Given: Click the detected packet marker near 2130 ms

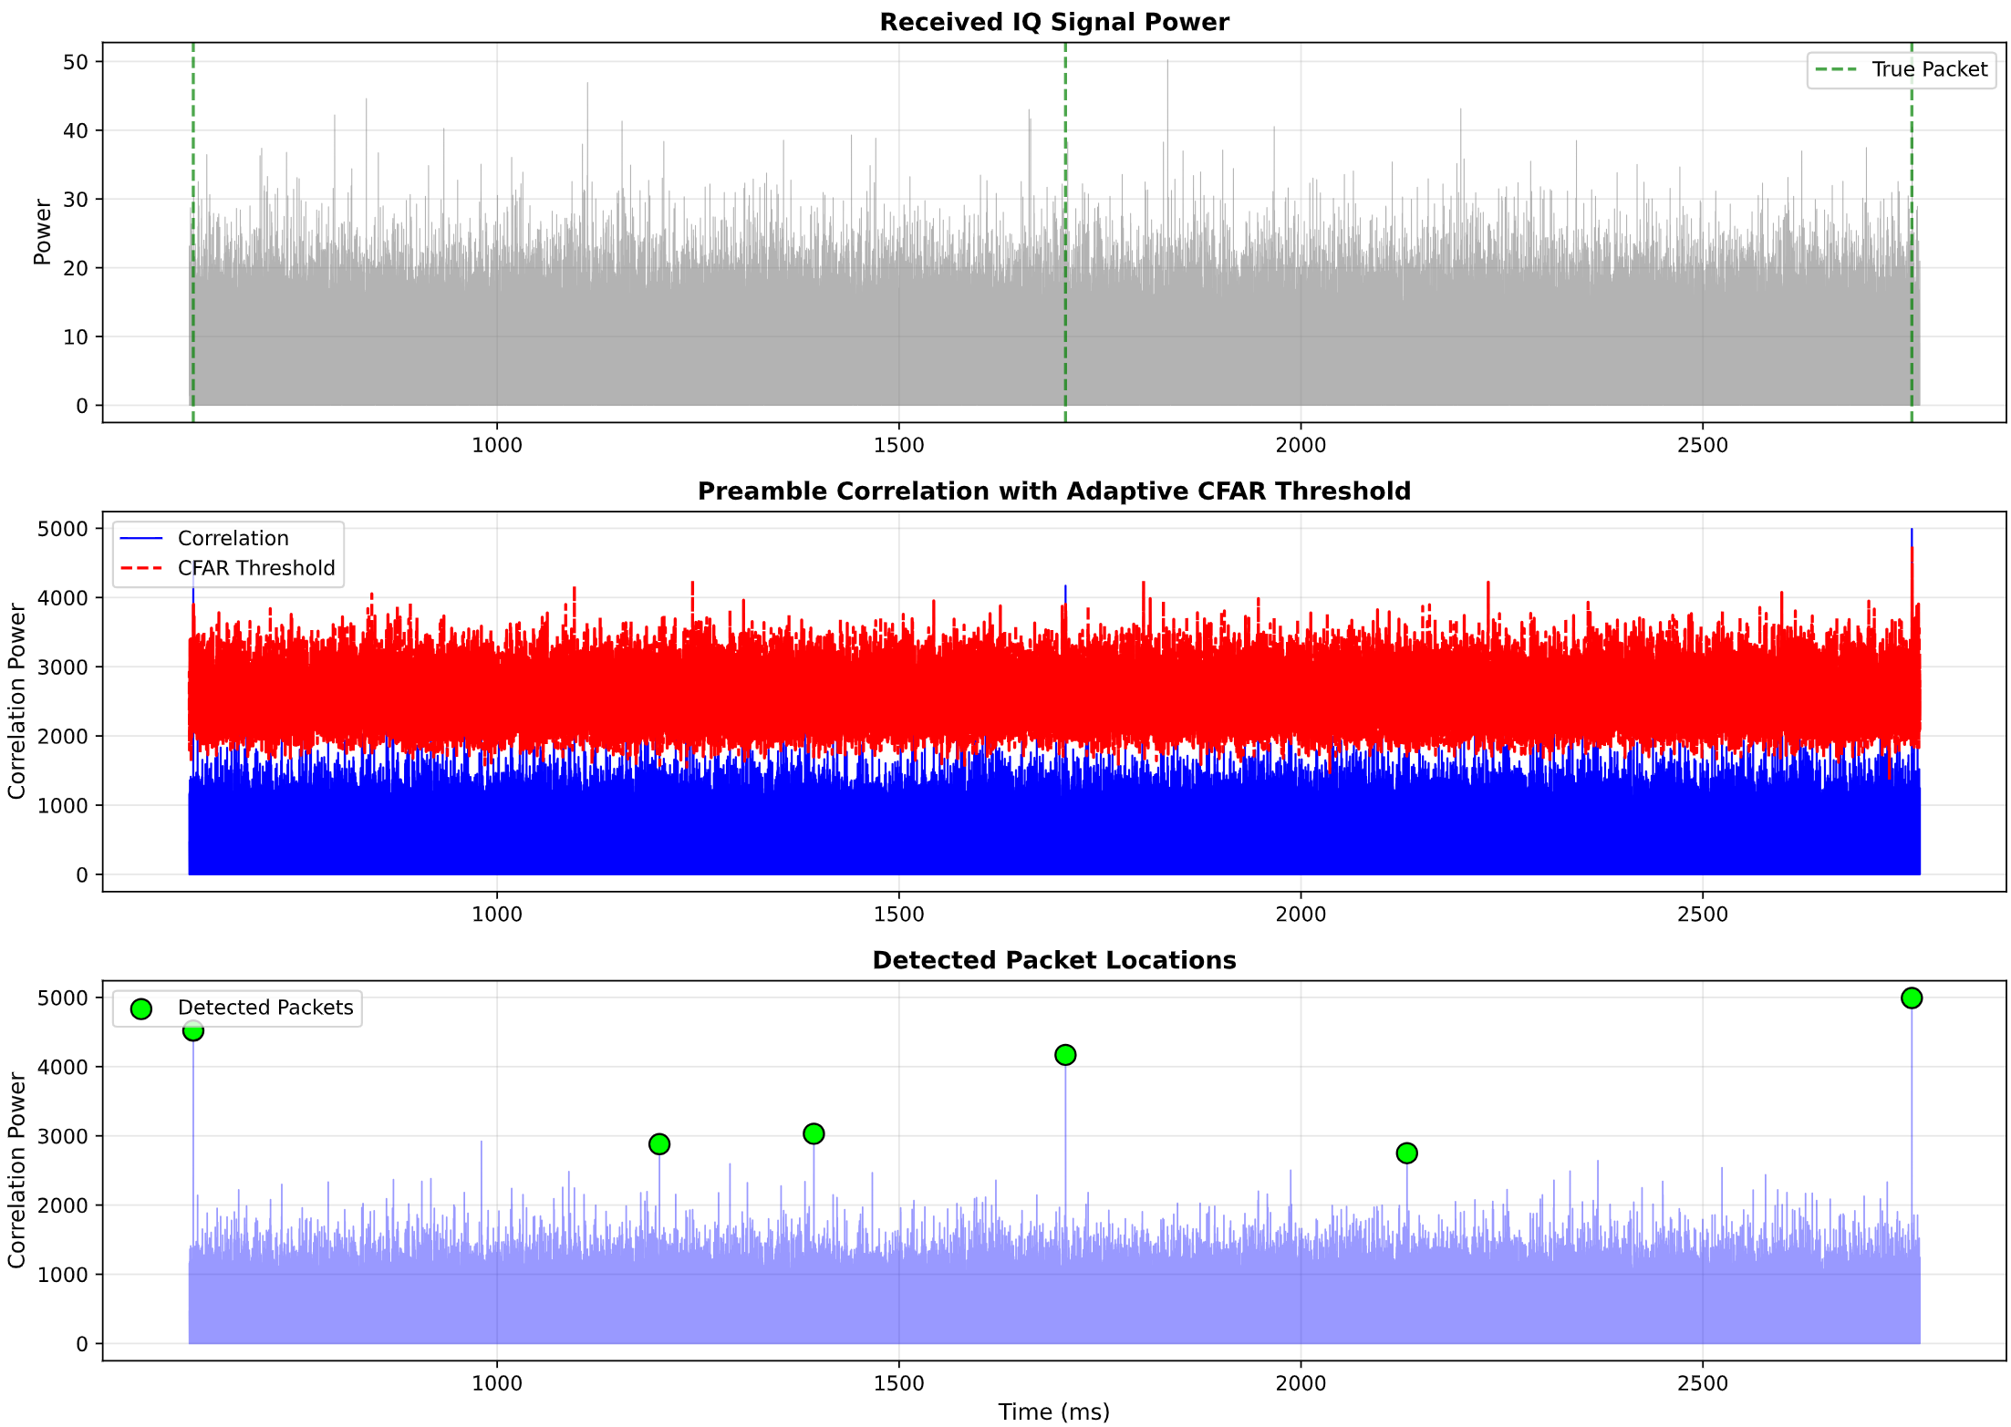Looking at the screenshot, I should tap(1406, 1153).
